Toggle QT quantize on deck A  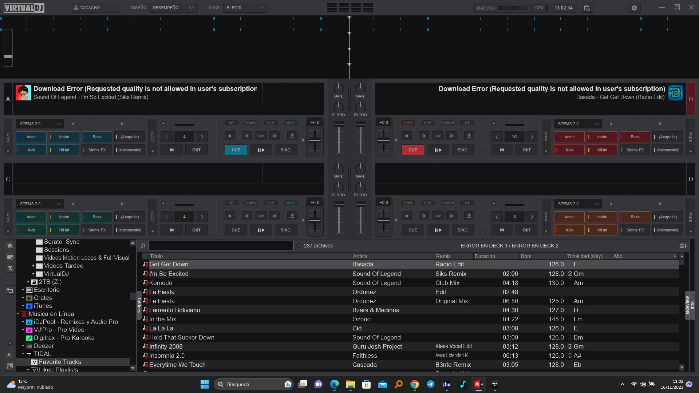tap(232, 123)
